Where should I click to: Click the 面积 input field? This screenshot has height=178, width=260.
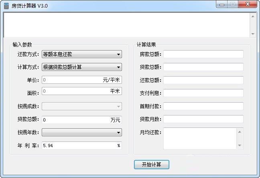coord(82,91)
